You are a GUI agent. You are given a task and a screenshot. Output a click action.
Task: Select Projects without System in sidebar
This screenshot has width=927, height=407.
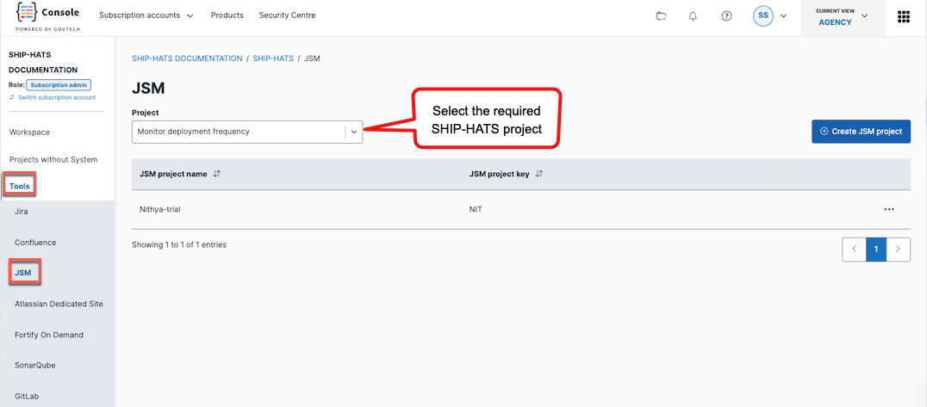click(x=53, y=159)
